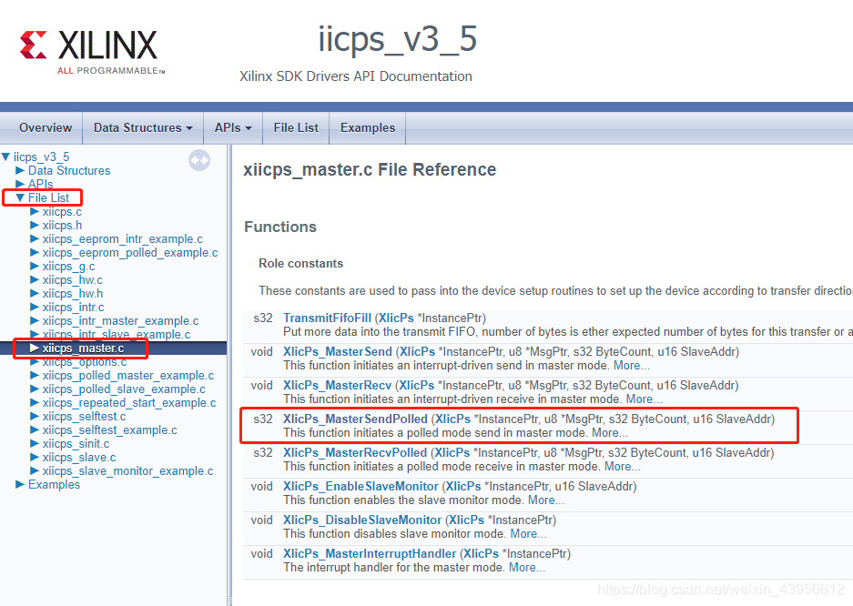Image resolution: width=853 pixels, height=606 pixels.
Task: Click the Xilinx logo
Action: click(x=93, y=51)
